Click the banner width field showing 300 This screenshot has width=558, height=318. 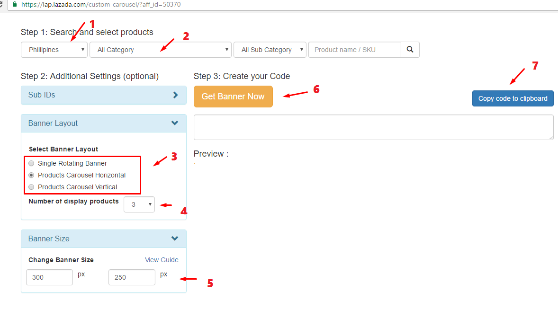click(49, 277)
